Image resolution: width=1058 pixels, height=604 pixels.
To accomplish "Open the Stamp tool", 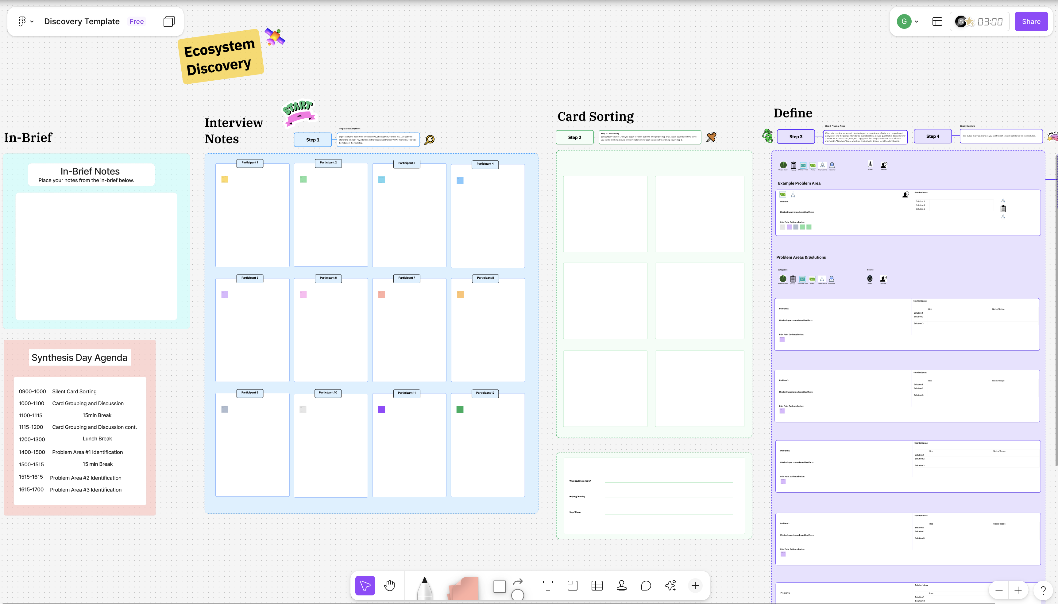I will pos(621,585).
